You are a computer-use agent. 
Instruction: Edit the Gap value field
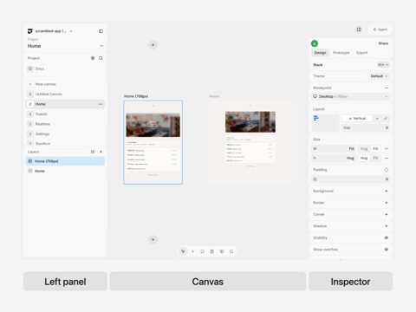[x=366, y=127]
